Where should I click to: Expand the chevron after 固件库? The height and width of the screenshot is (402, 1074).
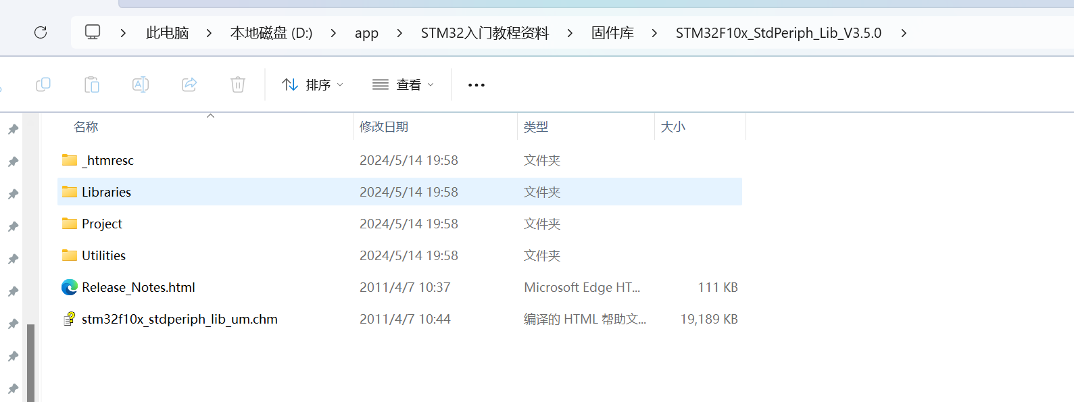(654, 33)
